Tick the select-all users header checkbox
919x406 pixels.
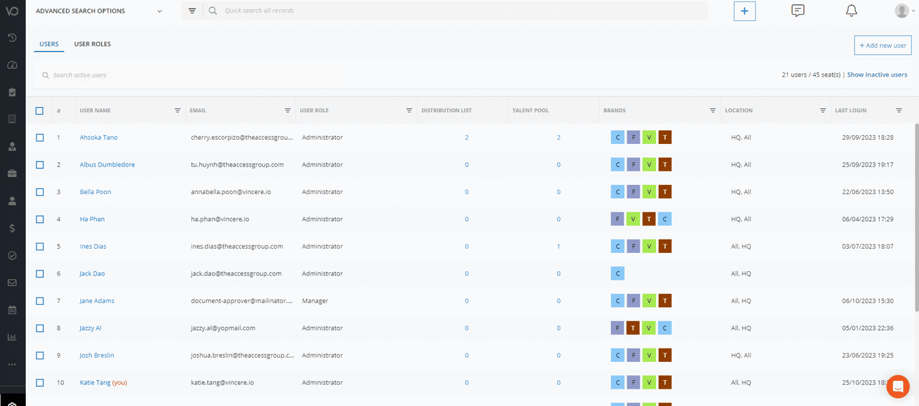40,111
